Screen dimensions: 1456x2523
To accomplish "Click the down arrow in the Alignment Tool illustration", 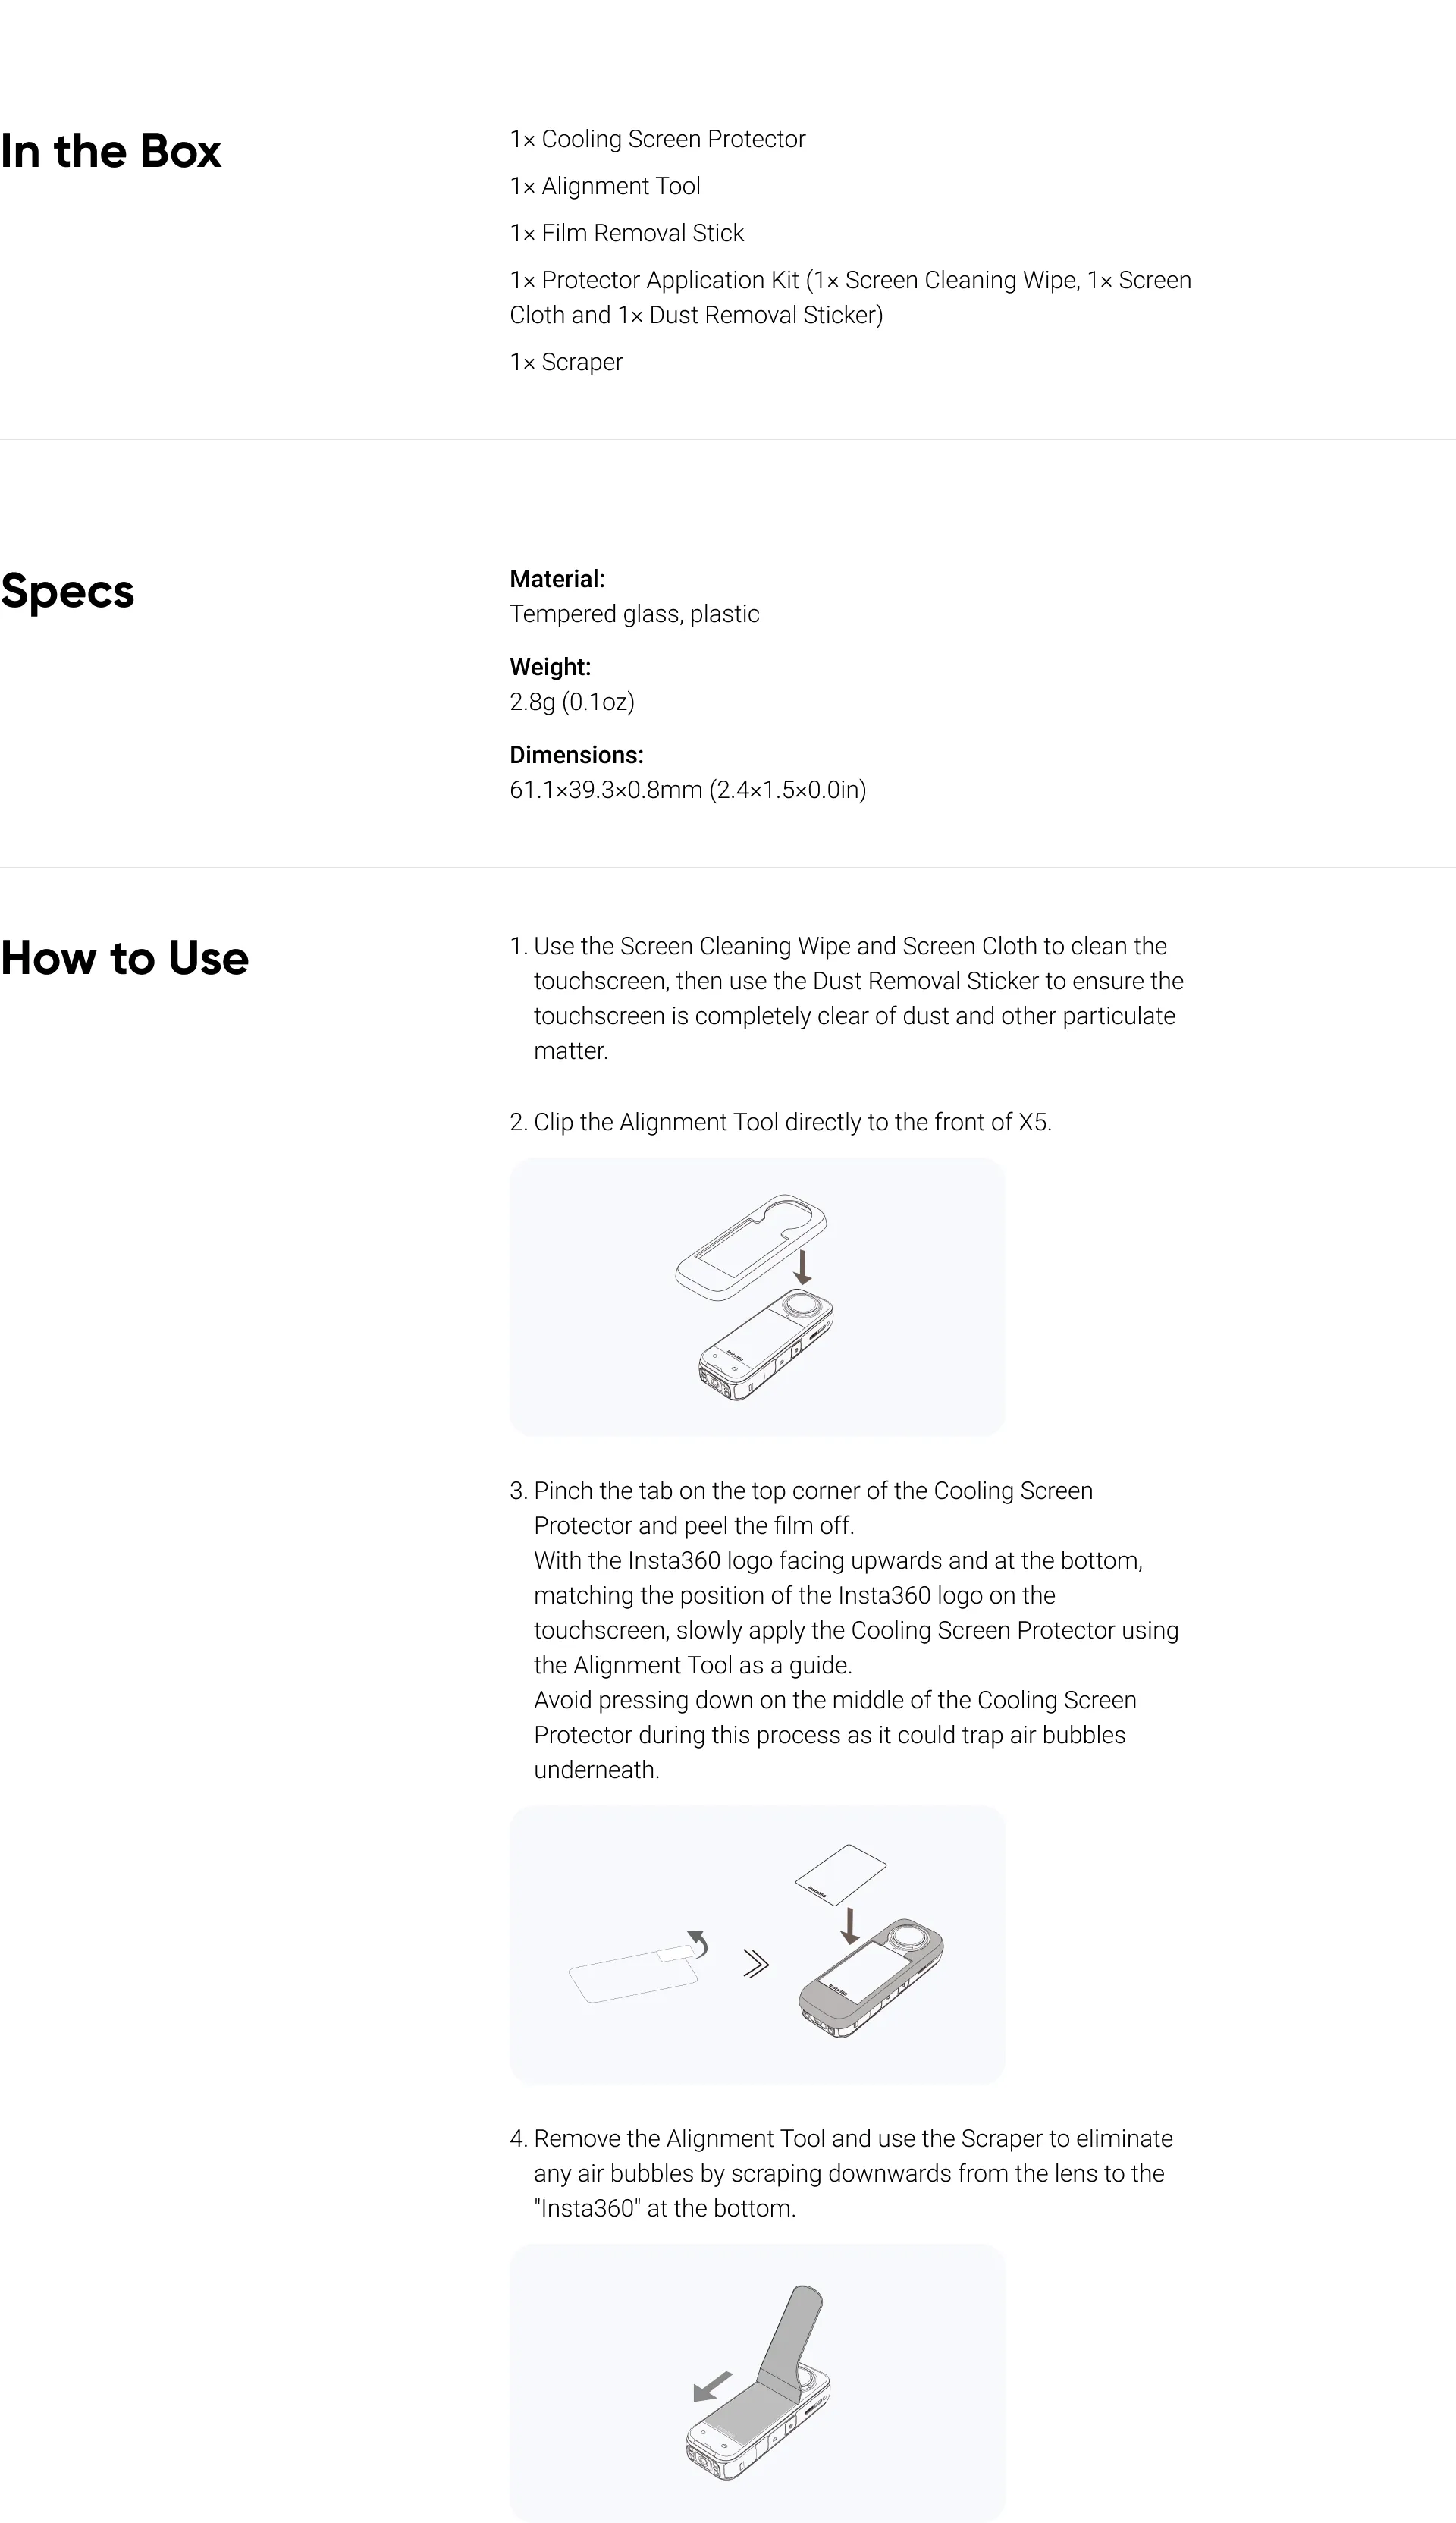I will [x=801, y=1266].
